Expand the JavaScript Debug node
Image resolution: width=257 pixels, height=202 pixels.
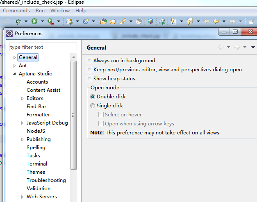22,123
